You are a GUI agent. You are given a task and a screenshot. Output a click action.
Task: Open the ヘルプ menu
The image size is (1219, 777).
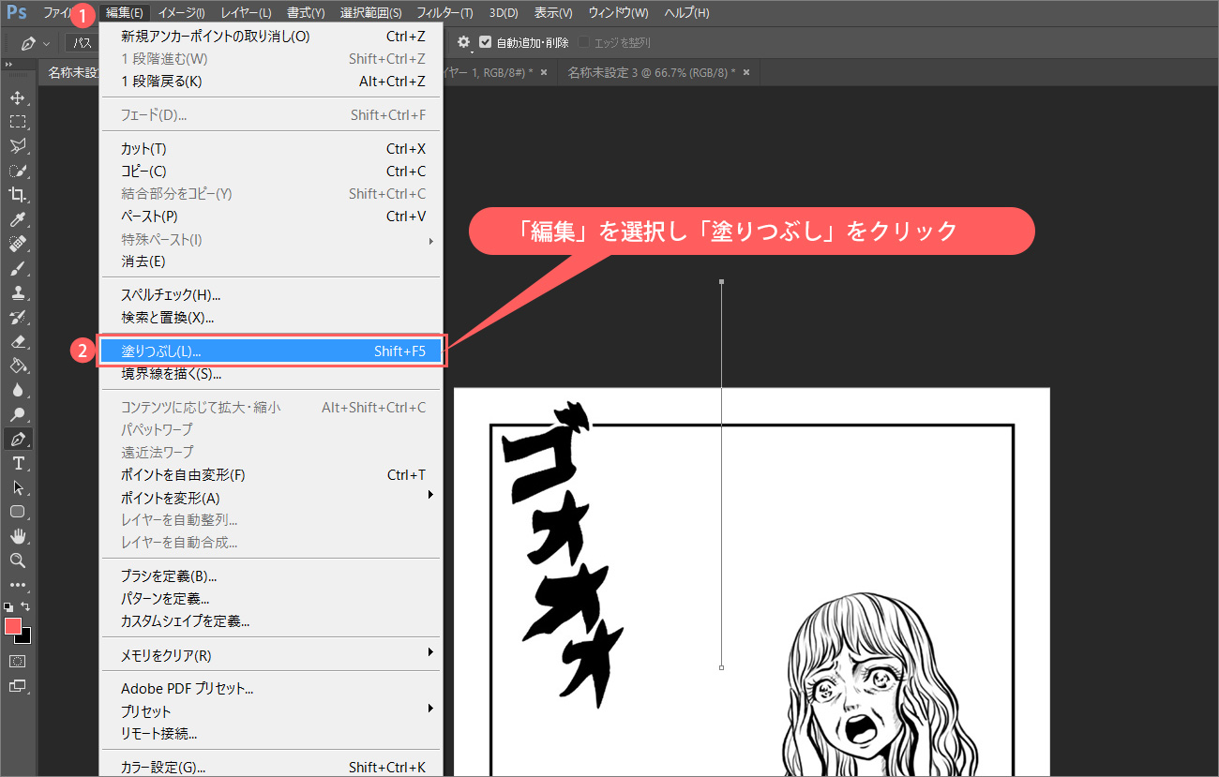click(686, 13)
